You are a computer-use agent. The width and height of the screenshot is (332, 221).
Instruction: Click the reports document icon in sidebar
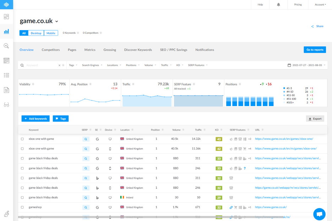click(x=6, y=90)
